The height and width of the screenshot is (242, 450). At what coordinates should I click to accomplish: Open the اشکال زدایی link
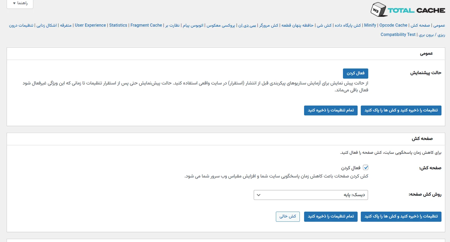pyautogui.click(x=47, y=25)
